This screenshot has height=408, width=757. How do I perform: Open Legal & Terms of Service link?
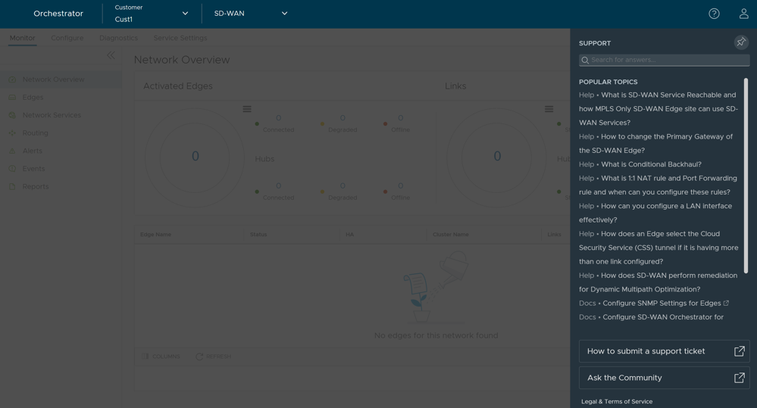[x=617, y=401]
